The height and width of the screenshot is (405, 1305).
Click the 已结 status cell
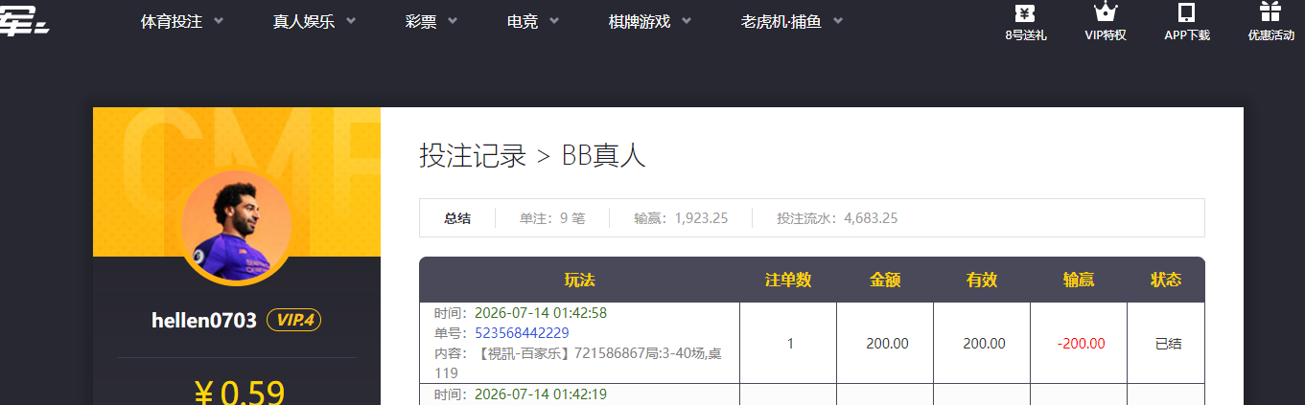(x=1168, y=344)
